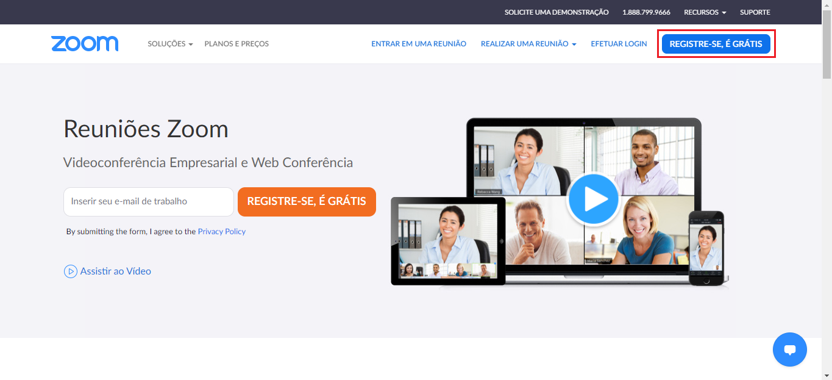Click Solicite uma Demonstração
Screen dimensions: 832x380
point(556,12)
